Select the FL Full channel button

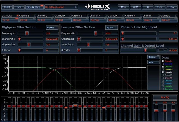(10, 20)
